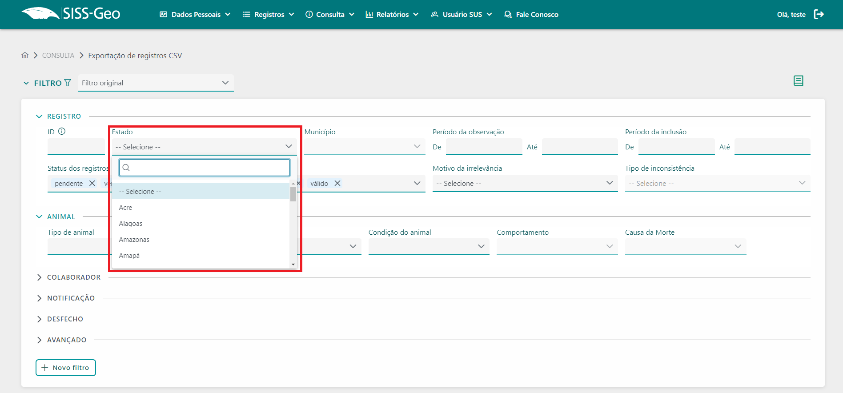Viewport: 843px width, 393px height.
Task: Remove the 'válido' status tag
Action: pyautogui.click(x=337, y=183)
